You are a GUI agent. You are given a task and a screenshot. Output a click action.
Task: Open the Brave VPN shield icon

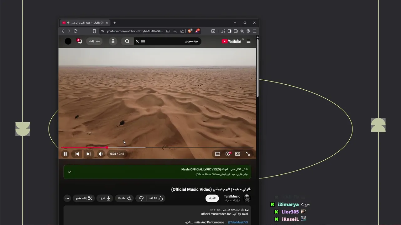[248, 31]
